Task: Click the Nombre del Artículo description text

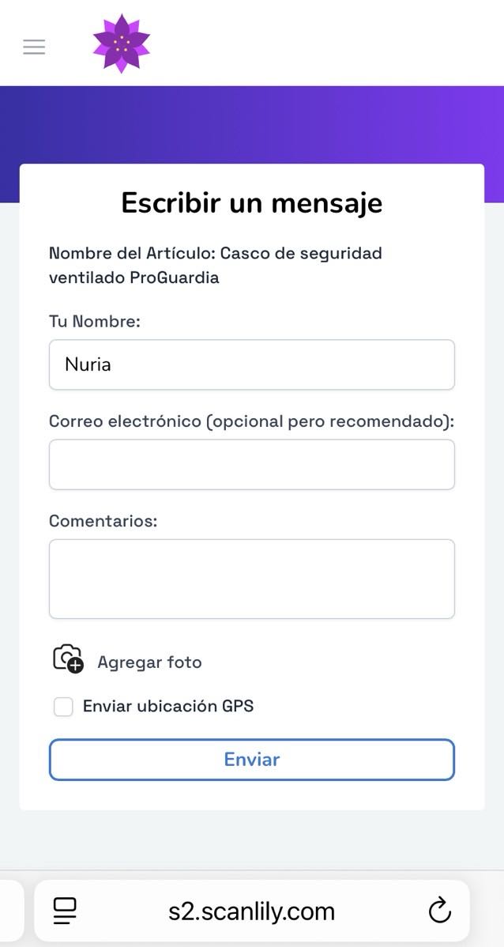Action: [x=215, y=266]
